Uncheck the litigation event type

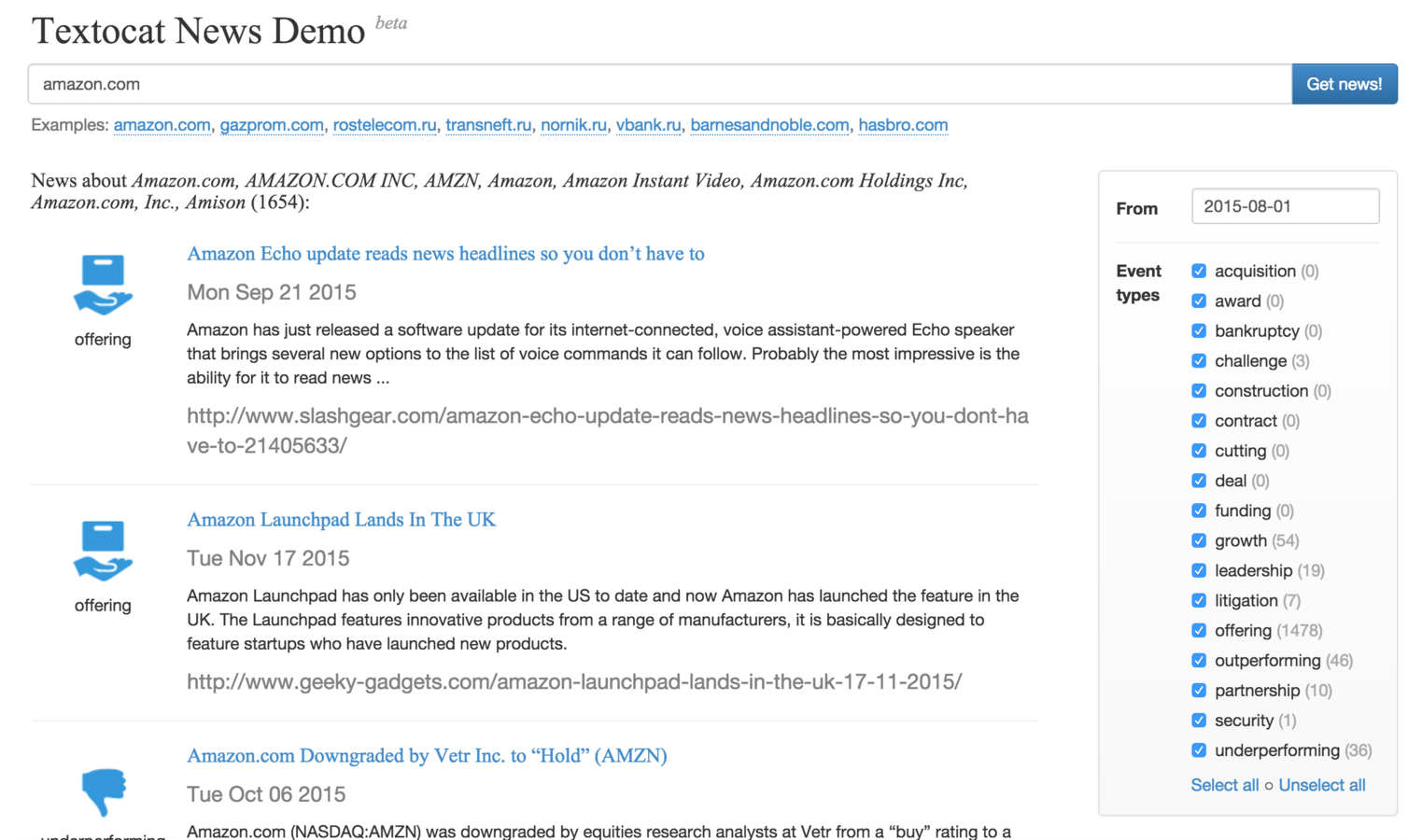[x=1199, y=600]
